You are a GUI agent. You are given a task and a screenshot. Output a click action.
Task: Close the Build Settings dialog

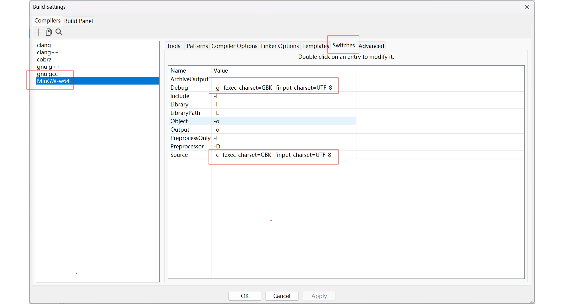click(527, 7)
